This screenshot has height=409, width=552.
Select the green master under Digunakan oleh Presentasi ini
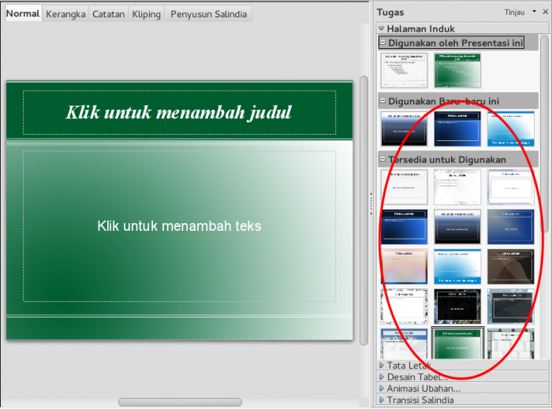pyautogui.click(x=457, y=70)
